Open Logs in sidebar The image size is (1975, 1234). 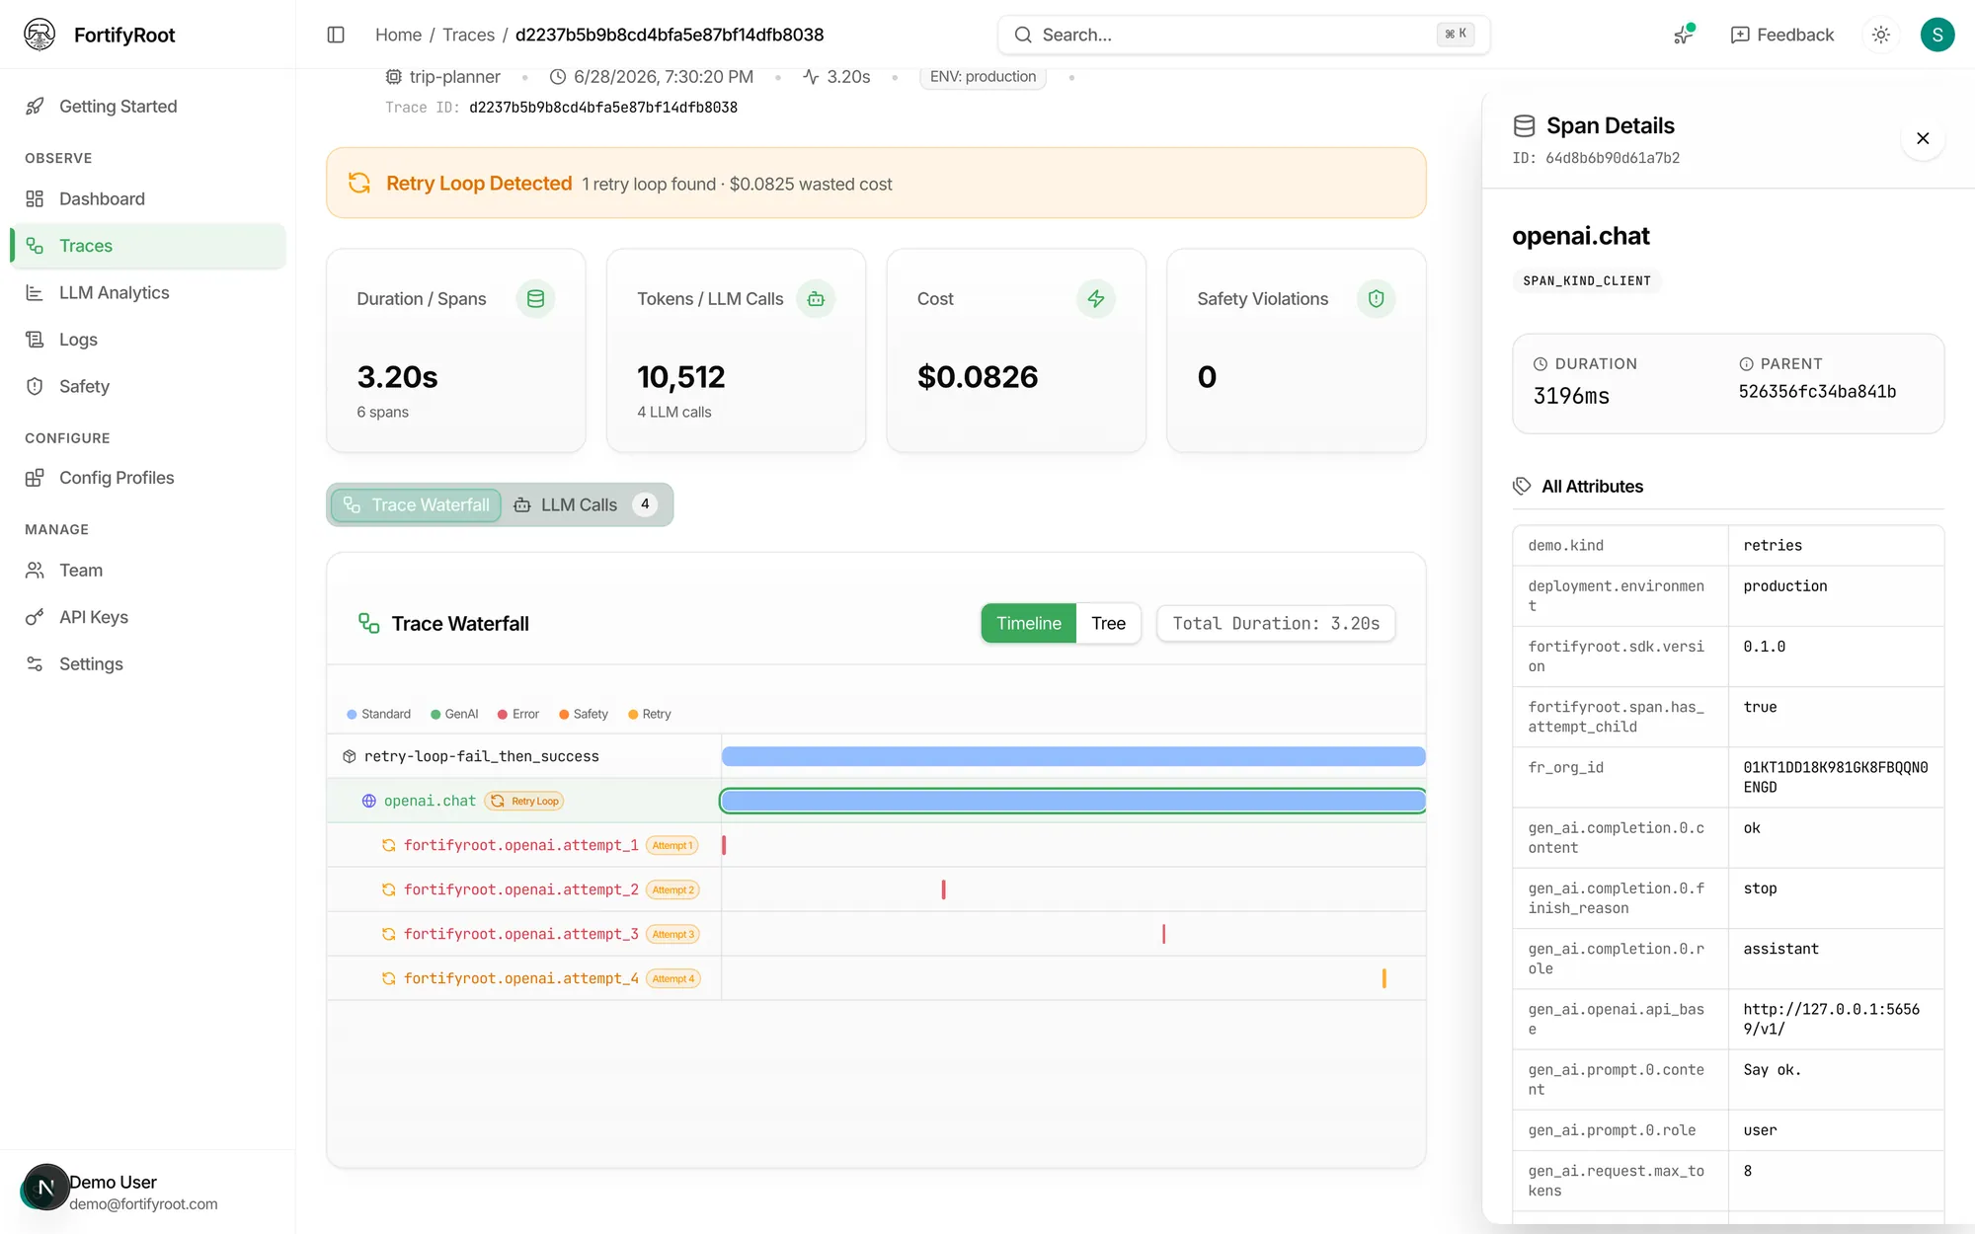click(x=148, y=340)
